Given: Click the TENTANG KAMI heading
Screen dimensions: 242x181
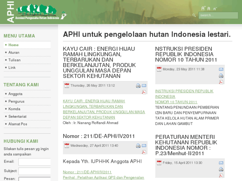Looking at the screenshot, I should [x=21, y=85].
